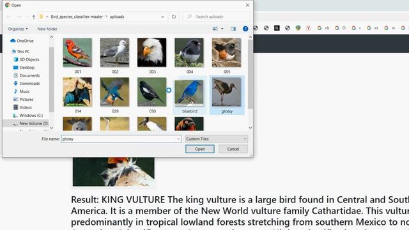Open the Organize dropdown menu
Image resolution: width=409 pixels, height=230 pixels.
(18, 29)
